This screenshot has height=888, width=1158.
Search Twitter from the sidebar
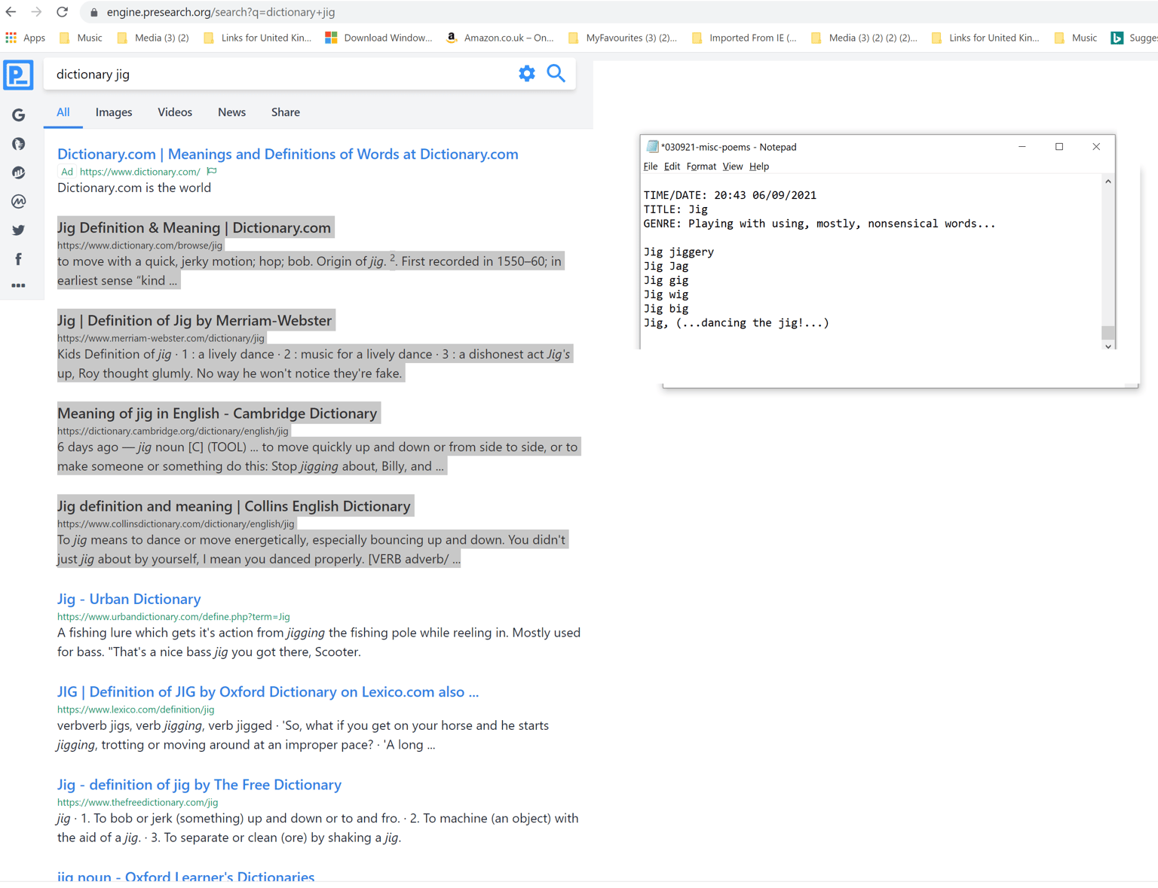tap(19, 230)
